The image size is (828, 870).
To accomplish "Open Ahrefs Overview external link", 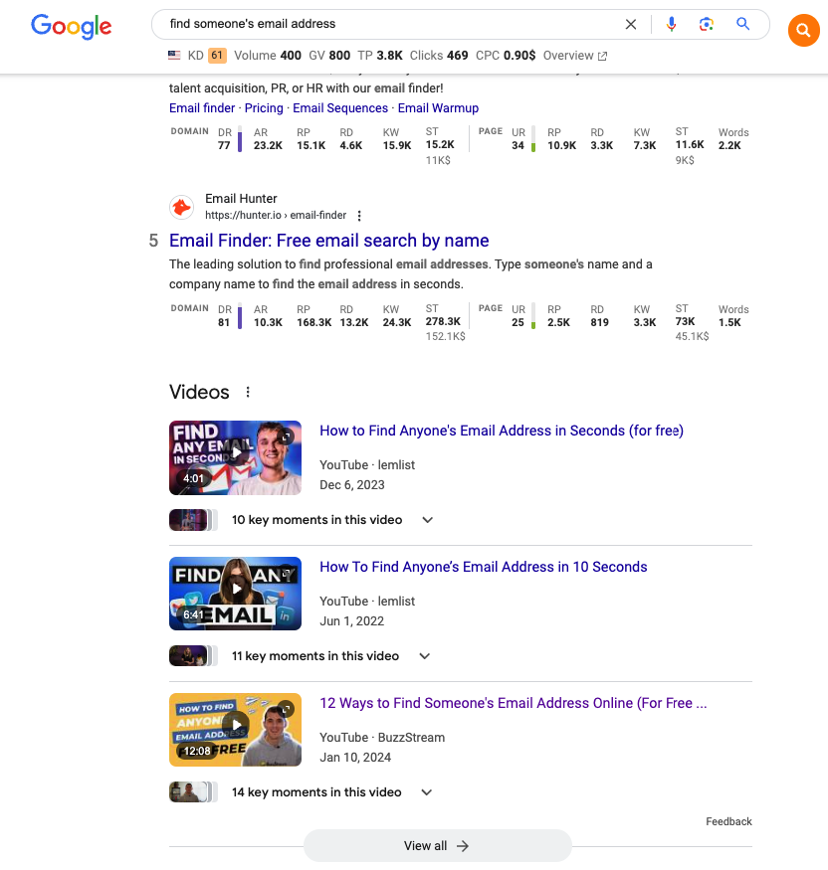I will [575, 56].
